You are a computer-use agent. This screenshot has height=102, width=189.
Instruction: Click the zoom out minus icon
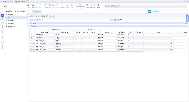coord(78,5)
